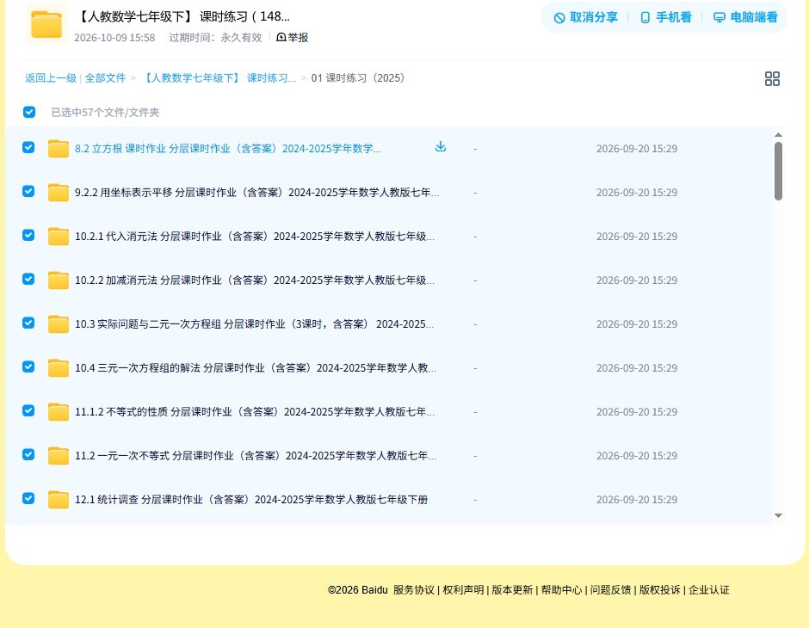
Task: Click folder icon of 8.2 立方根
Action: (x=59, y=149)
